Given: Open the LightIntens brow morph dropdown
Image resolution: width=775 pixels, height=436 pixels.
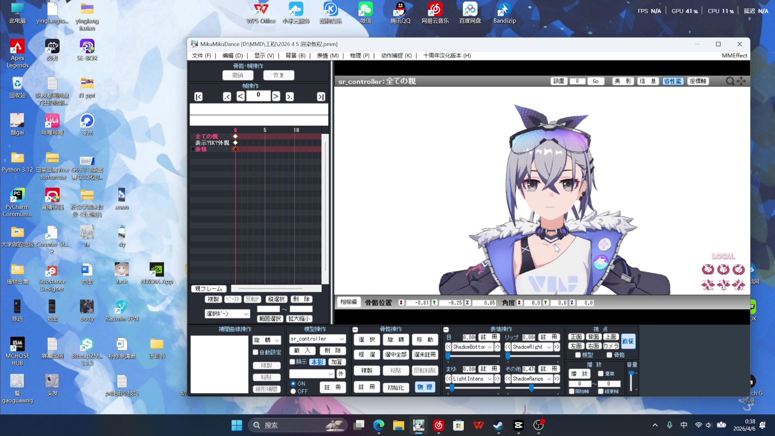Looking at the screenshot, I should click(x=473, y=379).
